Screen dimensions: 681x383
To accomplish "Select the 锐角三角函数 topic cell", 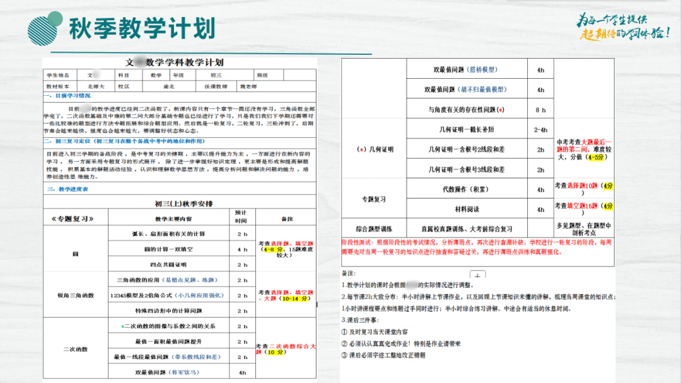I will 75,295.
